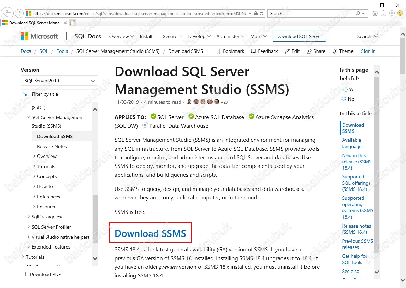Close the Download SQL Server Management tab
The image size is (406, 288).
pyautogui.click(x=65, y=23)
